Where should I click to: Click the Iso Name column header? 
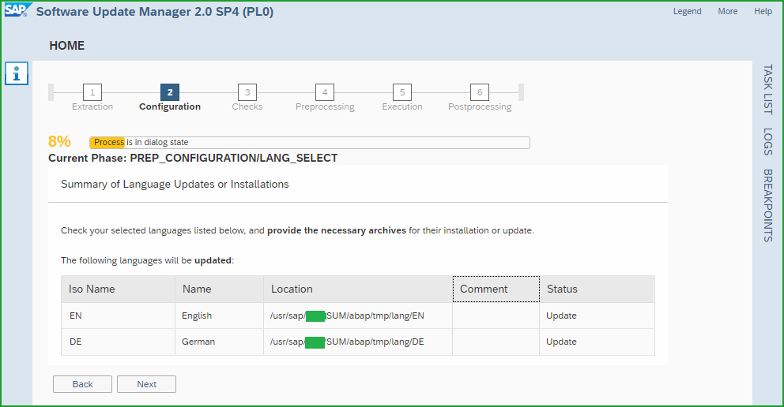(118, 289)
